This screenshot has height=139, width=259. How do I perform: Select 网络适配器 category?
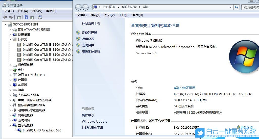[26, 115]
